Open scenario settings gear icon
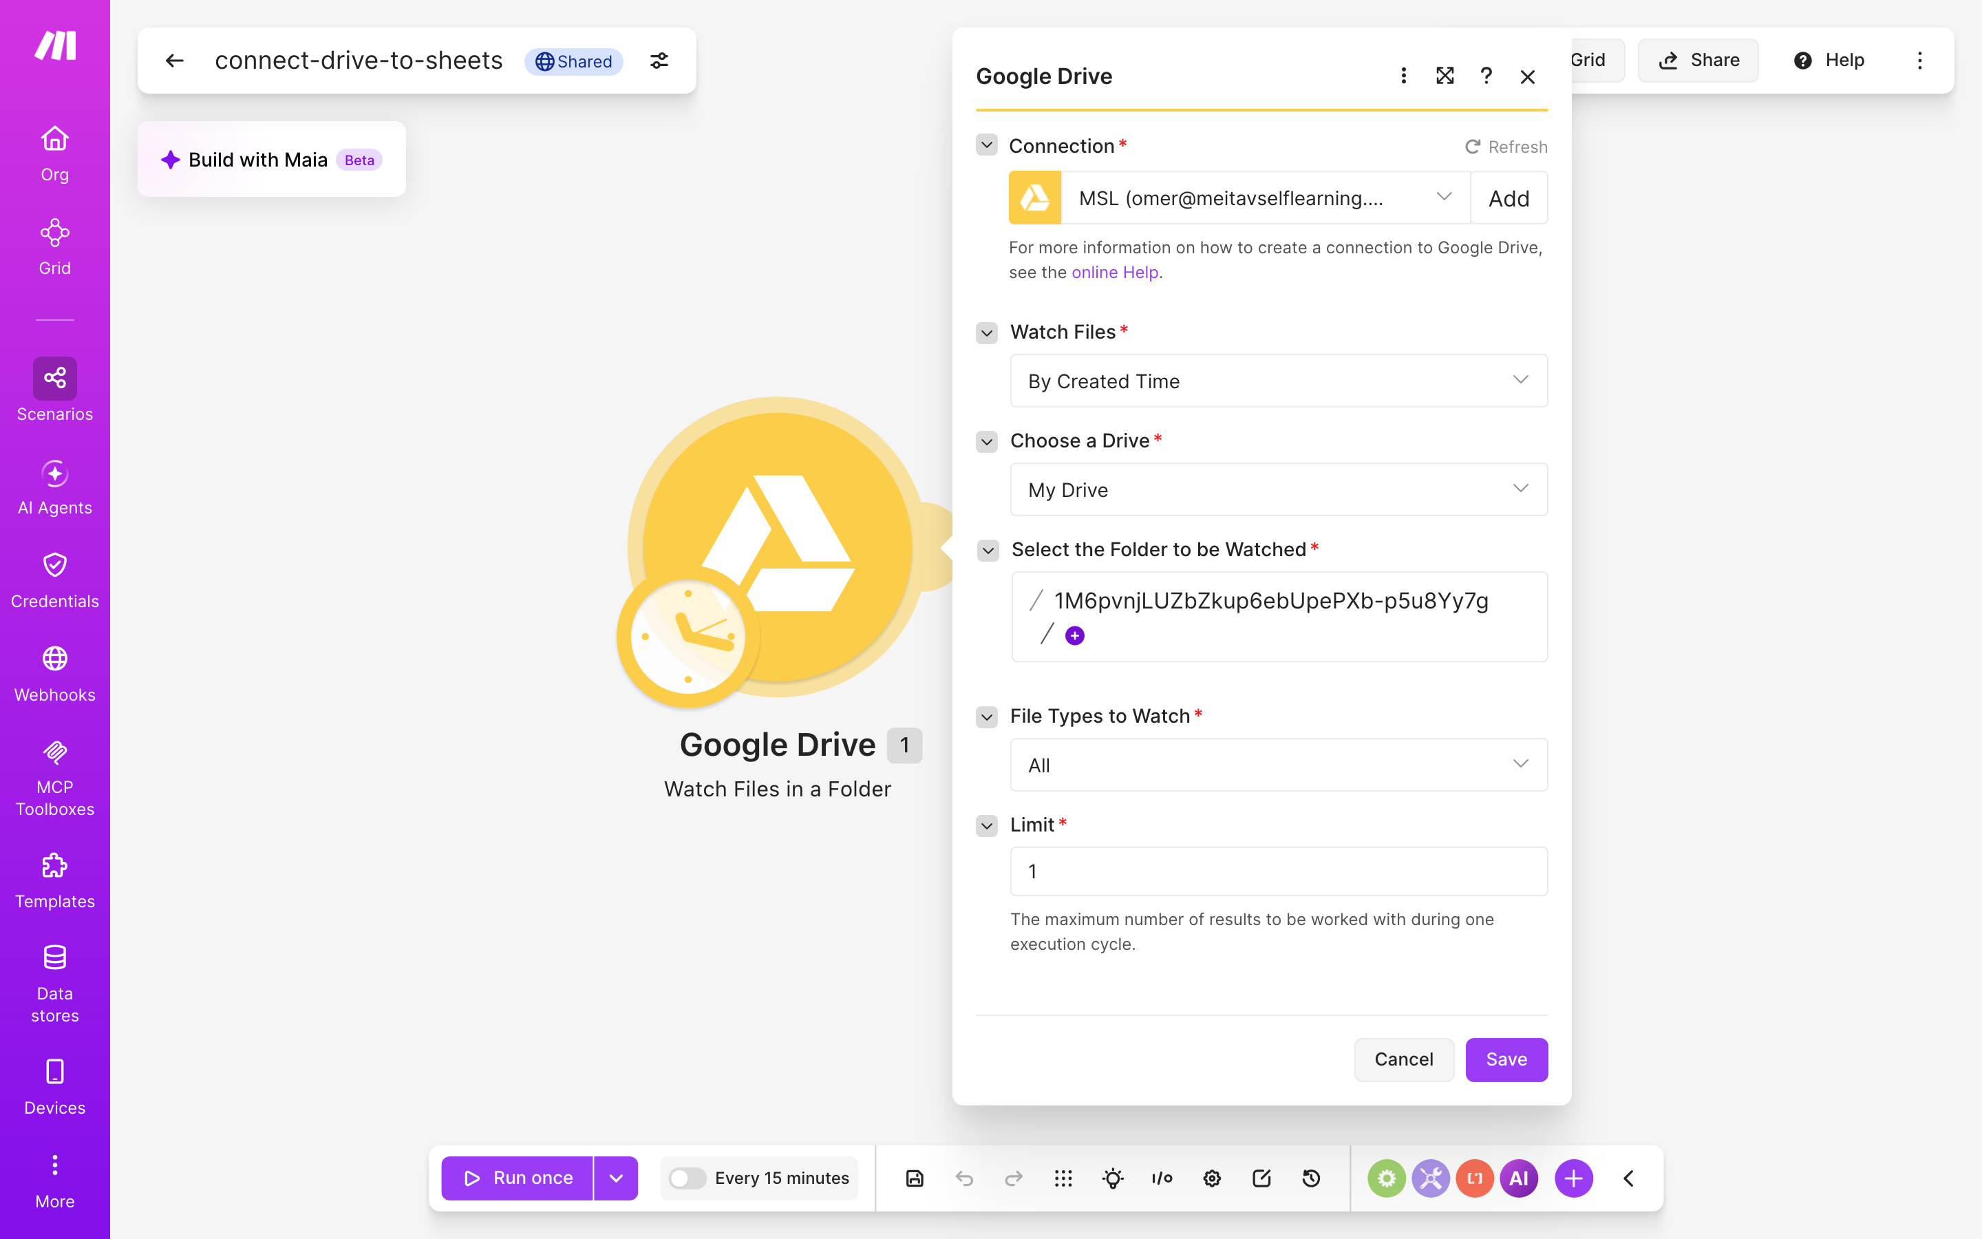Viewport: 1982px width, 1239px height. pyautogui.click(x=1212, y=1178)
